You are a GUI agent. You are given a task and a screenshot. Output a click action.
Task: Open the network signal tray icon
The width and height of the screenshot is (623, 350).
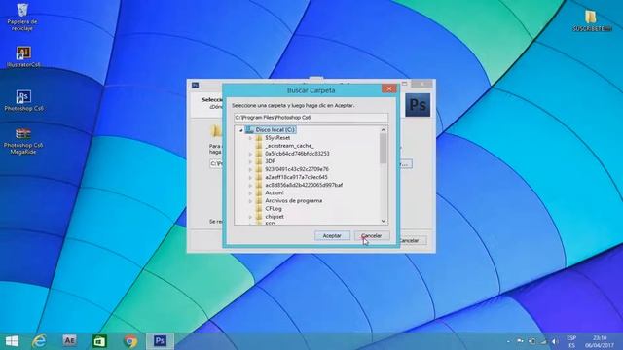[543, 341]
